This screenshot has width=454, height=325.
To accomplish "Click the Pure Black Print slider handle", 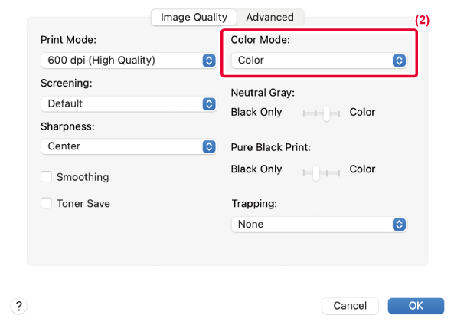I will tap(316, 173).
